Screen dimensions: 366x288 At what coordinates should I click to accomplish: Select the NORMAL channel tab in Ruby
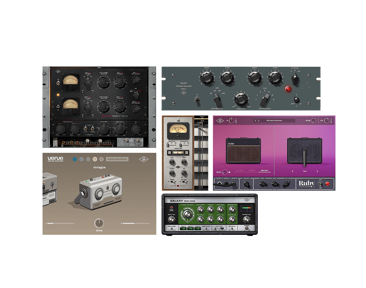[x=252, y=170]
